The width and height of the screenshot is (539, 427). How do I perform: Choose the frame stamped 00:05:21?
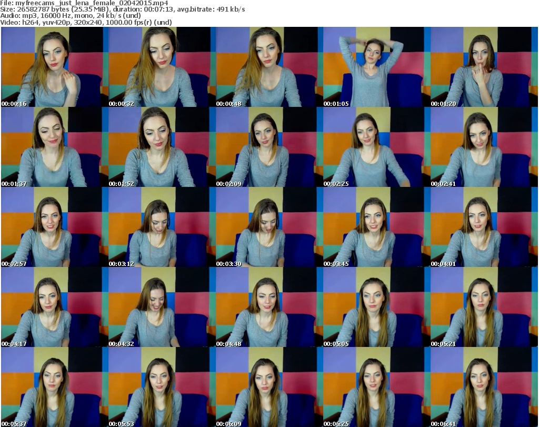pos(484,307)
